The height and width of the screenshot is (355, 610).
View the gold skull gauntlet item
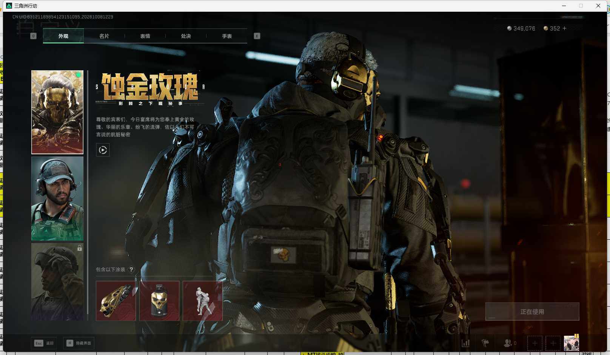coord(116,301)
